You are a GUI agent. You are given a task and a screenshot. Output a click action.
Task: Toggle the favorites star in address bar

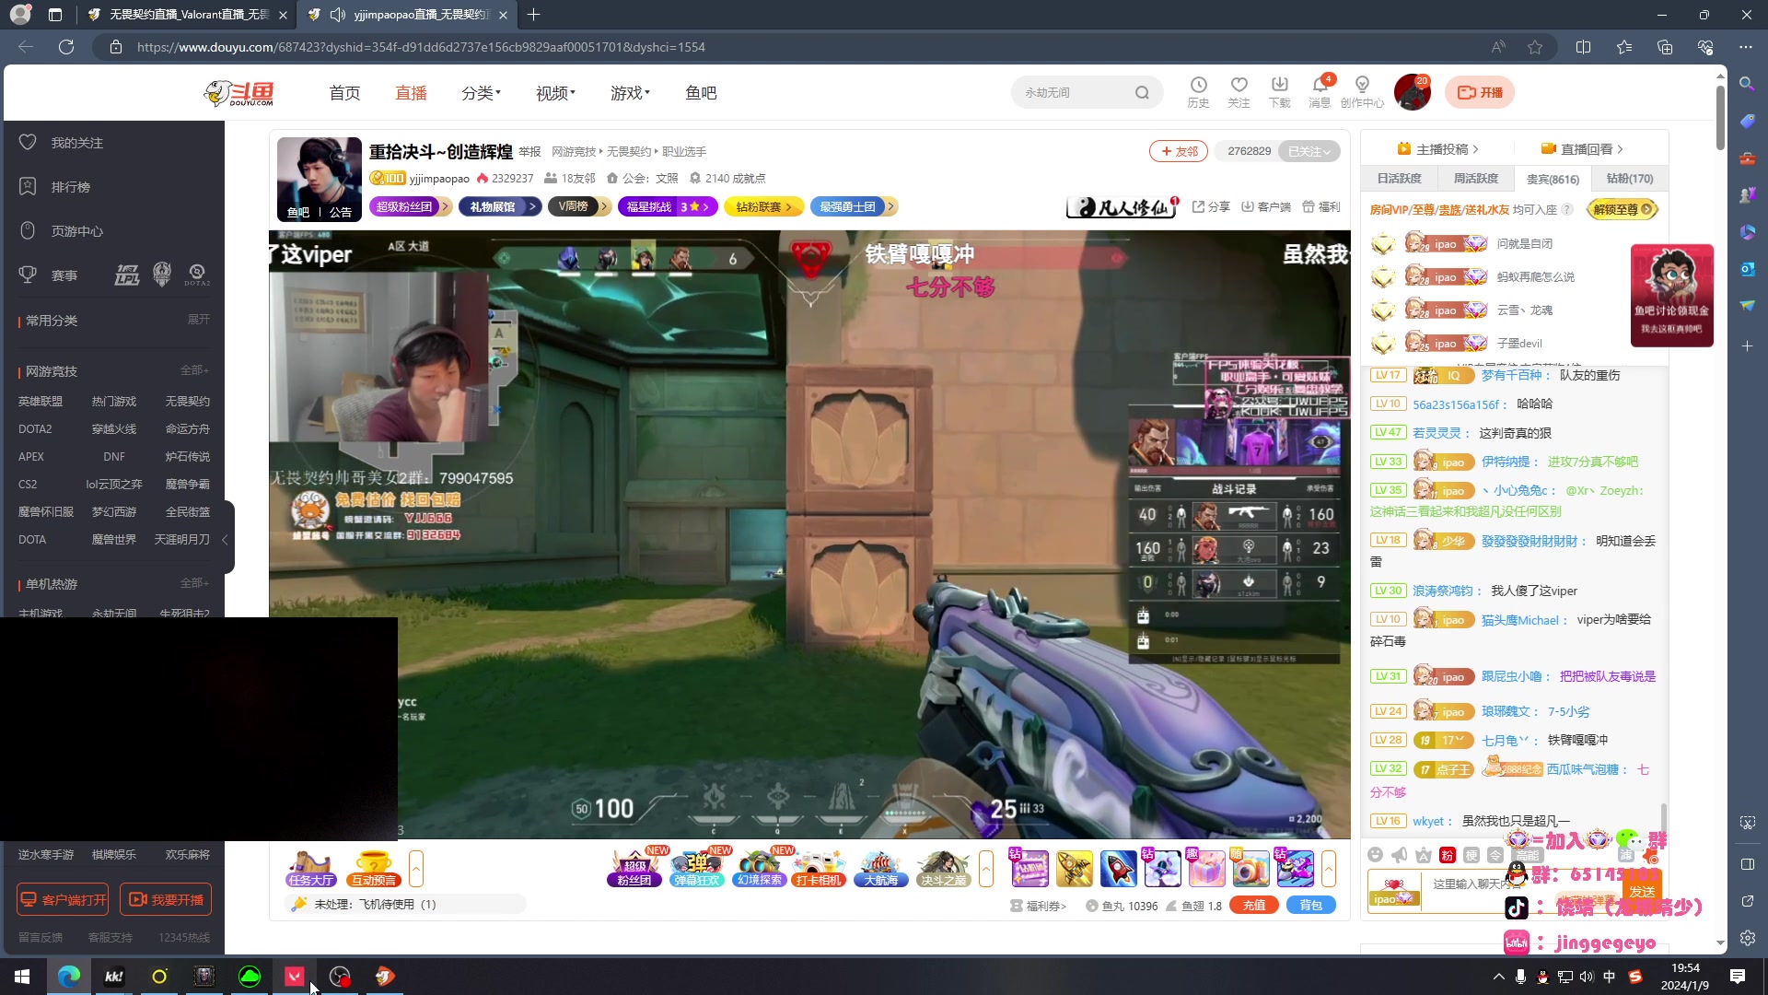(x=1535, y=47)
